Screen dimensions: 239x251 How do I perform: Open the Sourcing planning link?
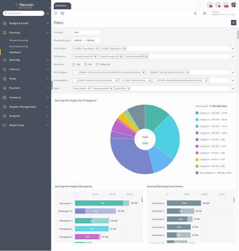(x=19, y=46)
